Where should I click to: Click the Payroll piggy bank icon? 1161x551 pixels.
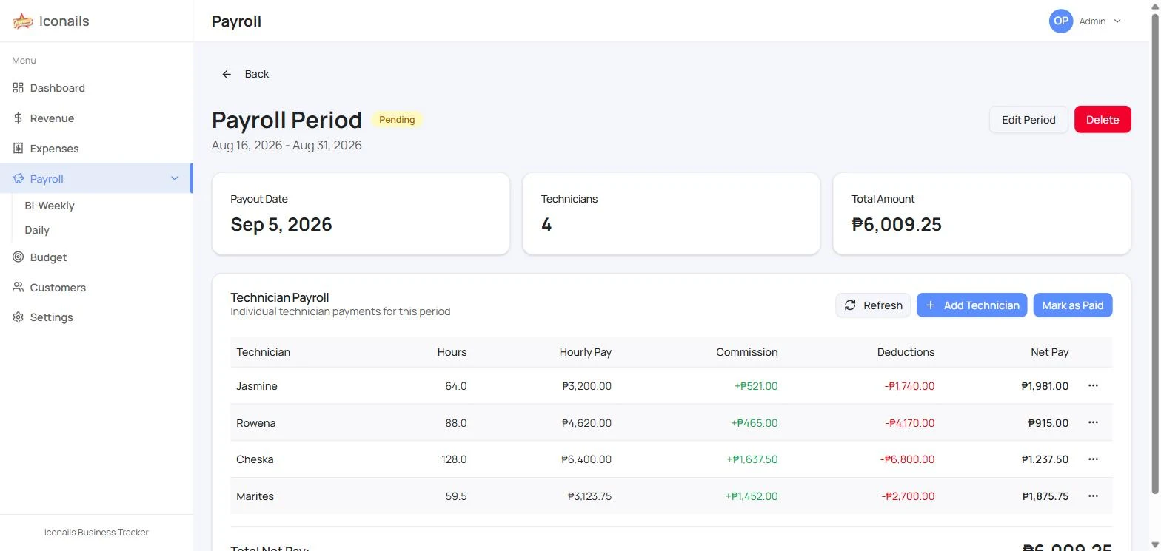point(18,179)
